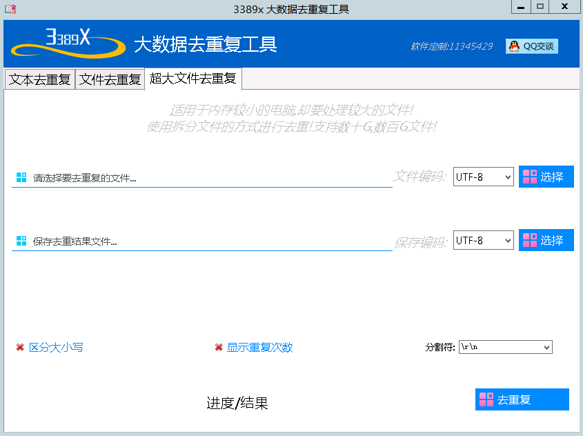Click the QQ交谈 button

[532, 46]
